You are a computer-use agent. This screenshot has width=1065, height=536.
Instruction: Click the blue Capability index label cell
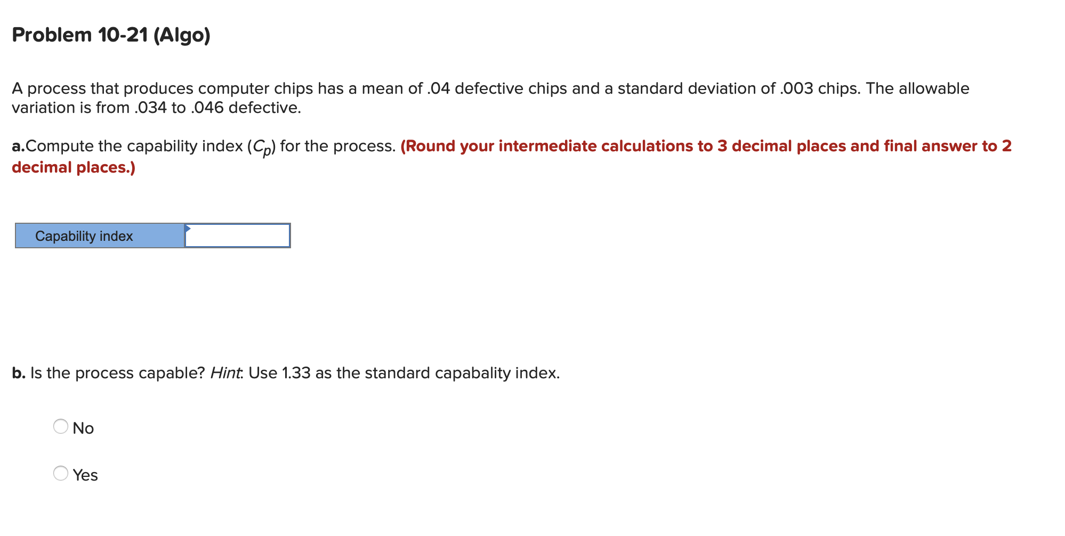(99, 235)
